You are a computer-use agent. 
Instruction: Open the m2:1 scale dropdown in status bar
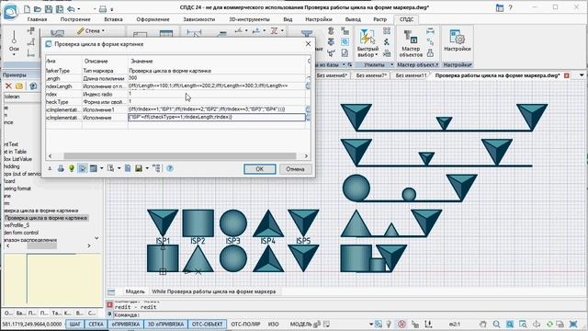pyautogui.click(x=455, y=324)
